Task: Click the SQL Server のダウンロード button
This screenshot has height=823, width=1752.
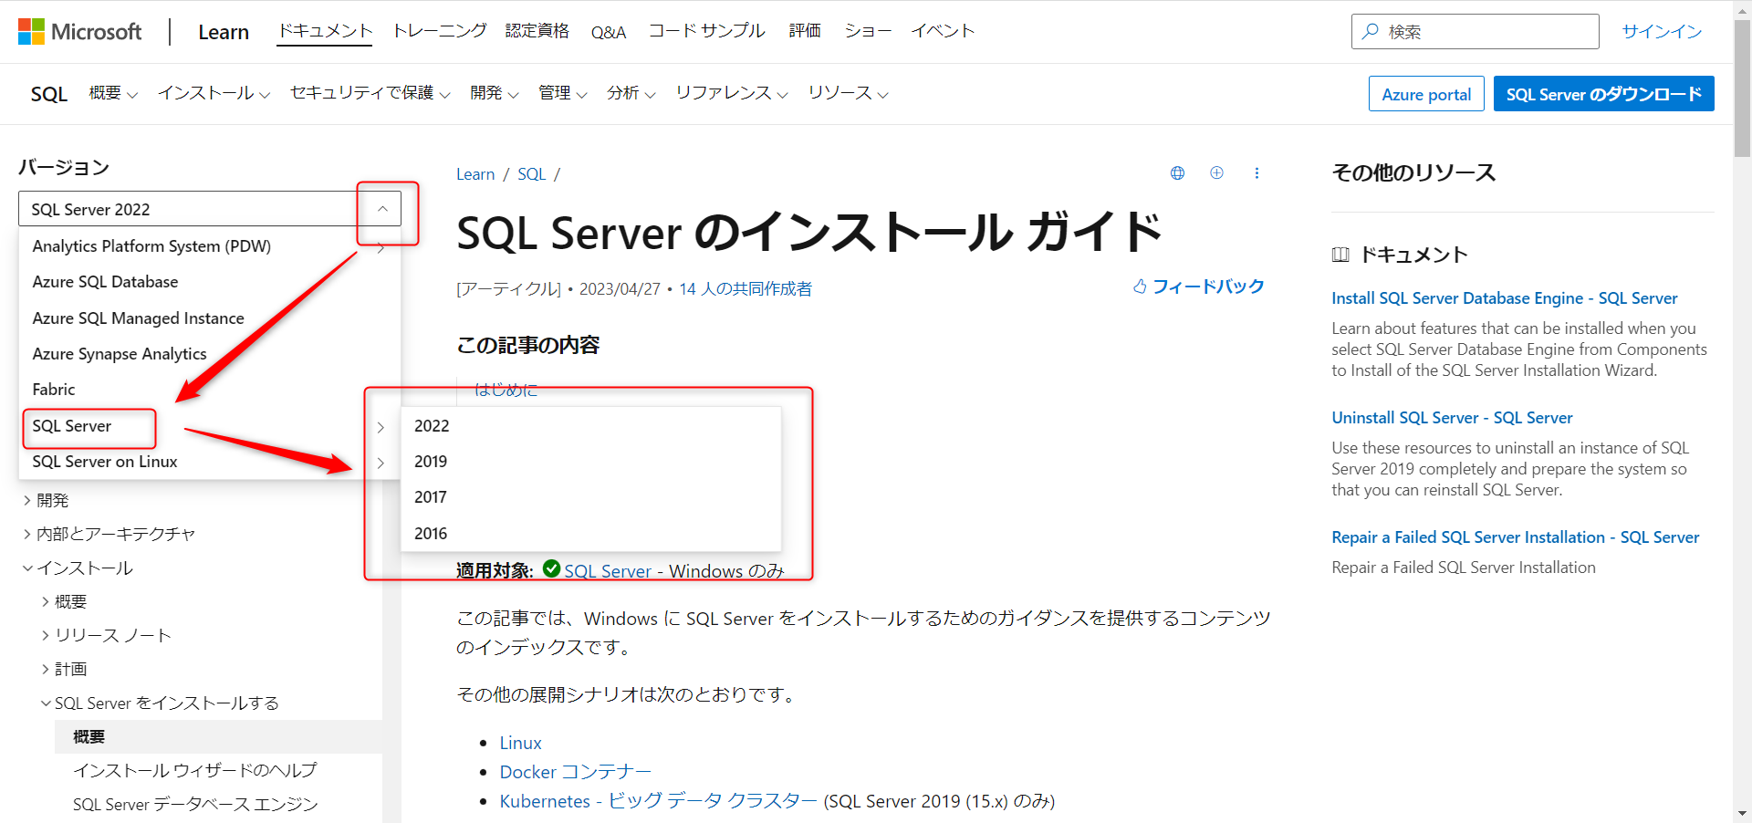Action: pyautogui.click(x=1603, y=94)
